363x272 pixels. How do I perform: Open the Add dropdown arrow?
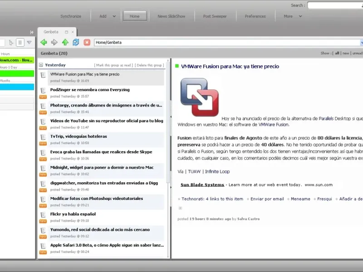point(114,16)
